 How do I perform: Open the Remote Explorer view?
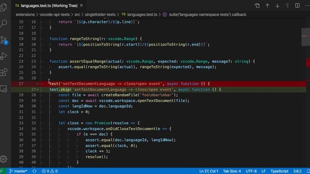3,89
